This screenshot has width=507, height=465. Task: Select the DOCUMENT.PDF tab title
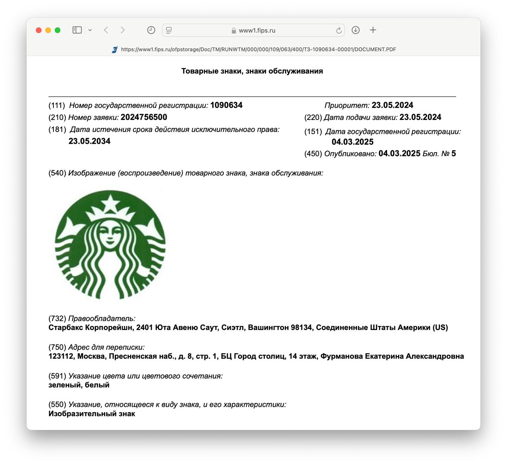[x=258, y=50]
